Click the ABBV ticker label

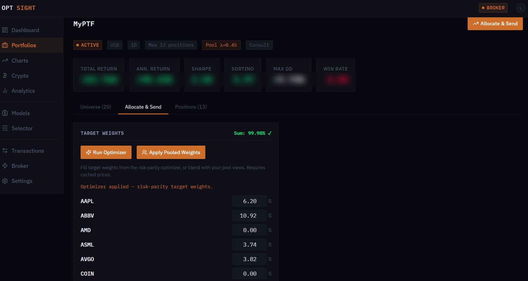point(87,215)
